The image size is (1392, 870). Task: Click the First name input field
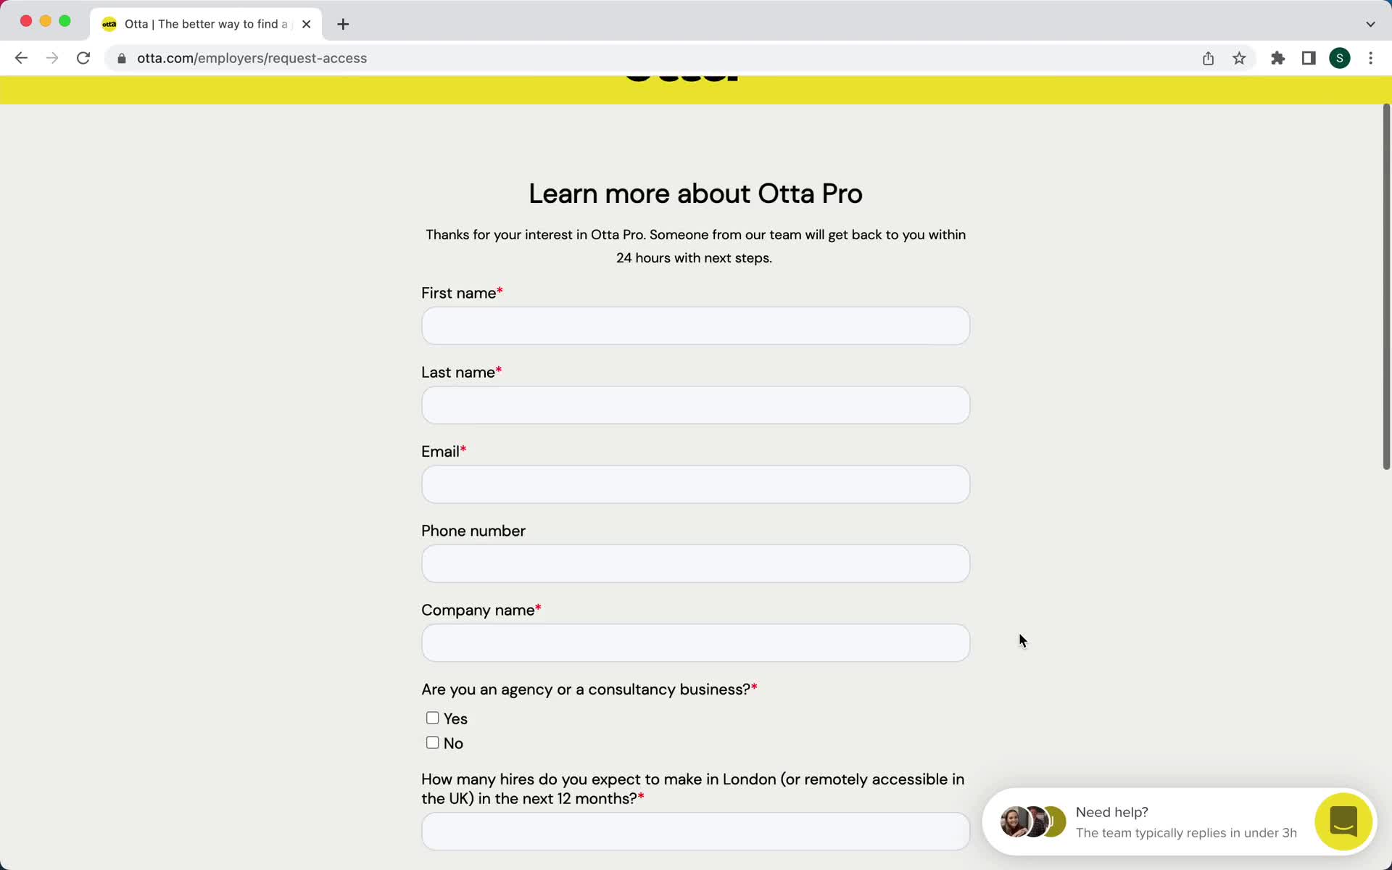695,325
